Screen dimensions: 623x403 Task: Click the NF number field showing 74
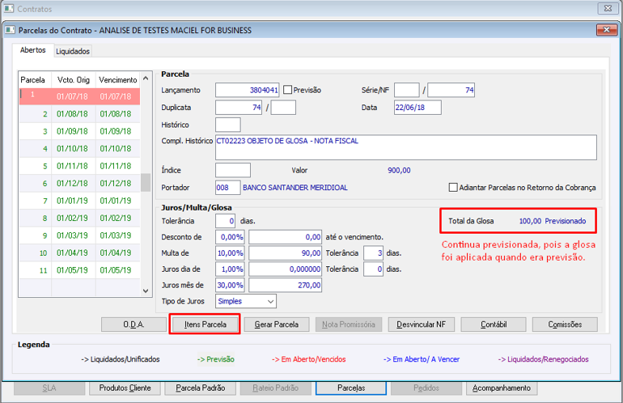tap(451, 90)
